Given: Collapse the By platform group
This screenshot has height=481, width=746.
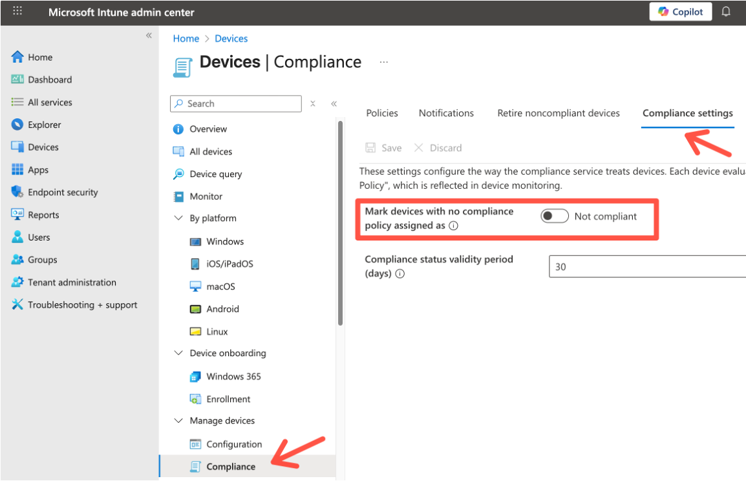Looking at the screenshot, I should click(x=178, y=218).
